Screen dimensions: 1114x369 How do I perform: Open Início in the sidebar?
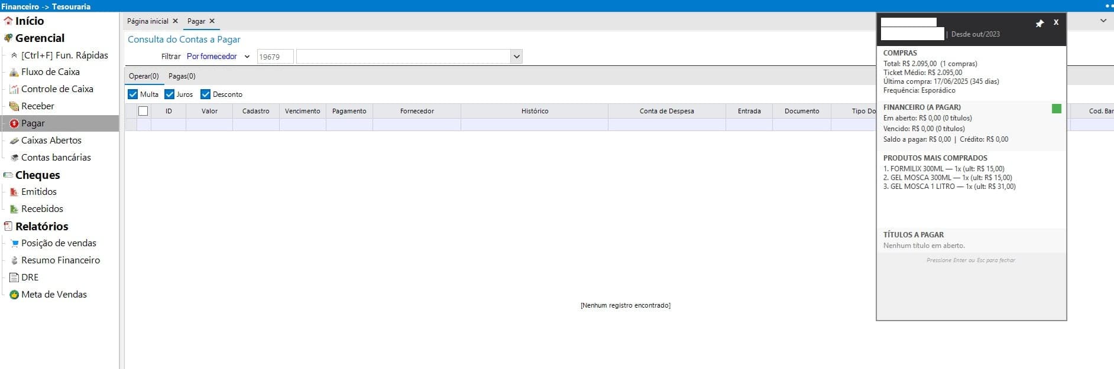[x=30, y=21]
